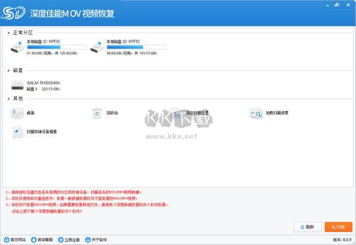Collapse the 其他 section

coord(8,99)
